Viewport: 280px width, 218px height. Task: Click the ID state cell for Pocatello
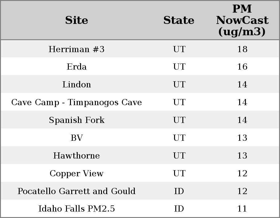179,191
